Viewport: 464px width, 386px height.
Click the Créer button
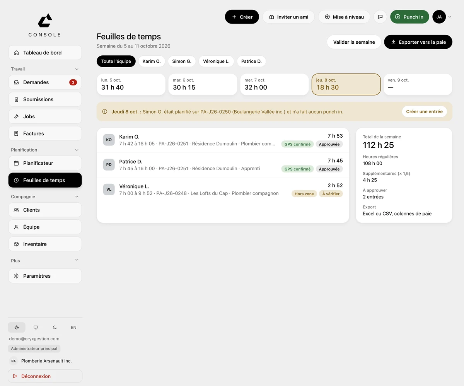[242, 17]
